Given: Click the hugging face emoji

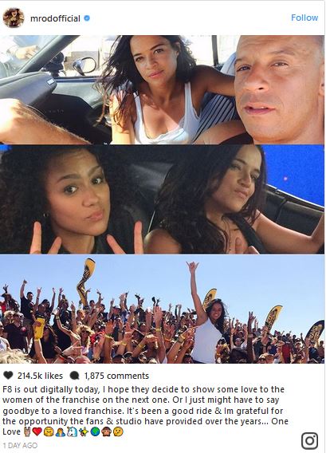Looking at the screenshot, I should pyautogui.click(x=48, y=432).
